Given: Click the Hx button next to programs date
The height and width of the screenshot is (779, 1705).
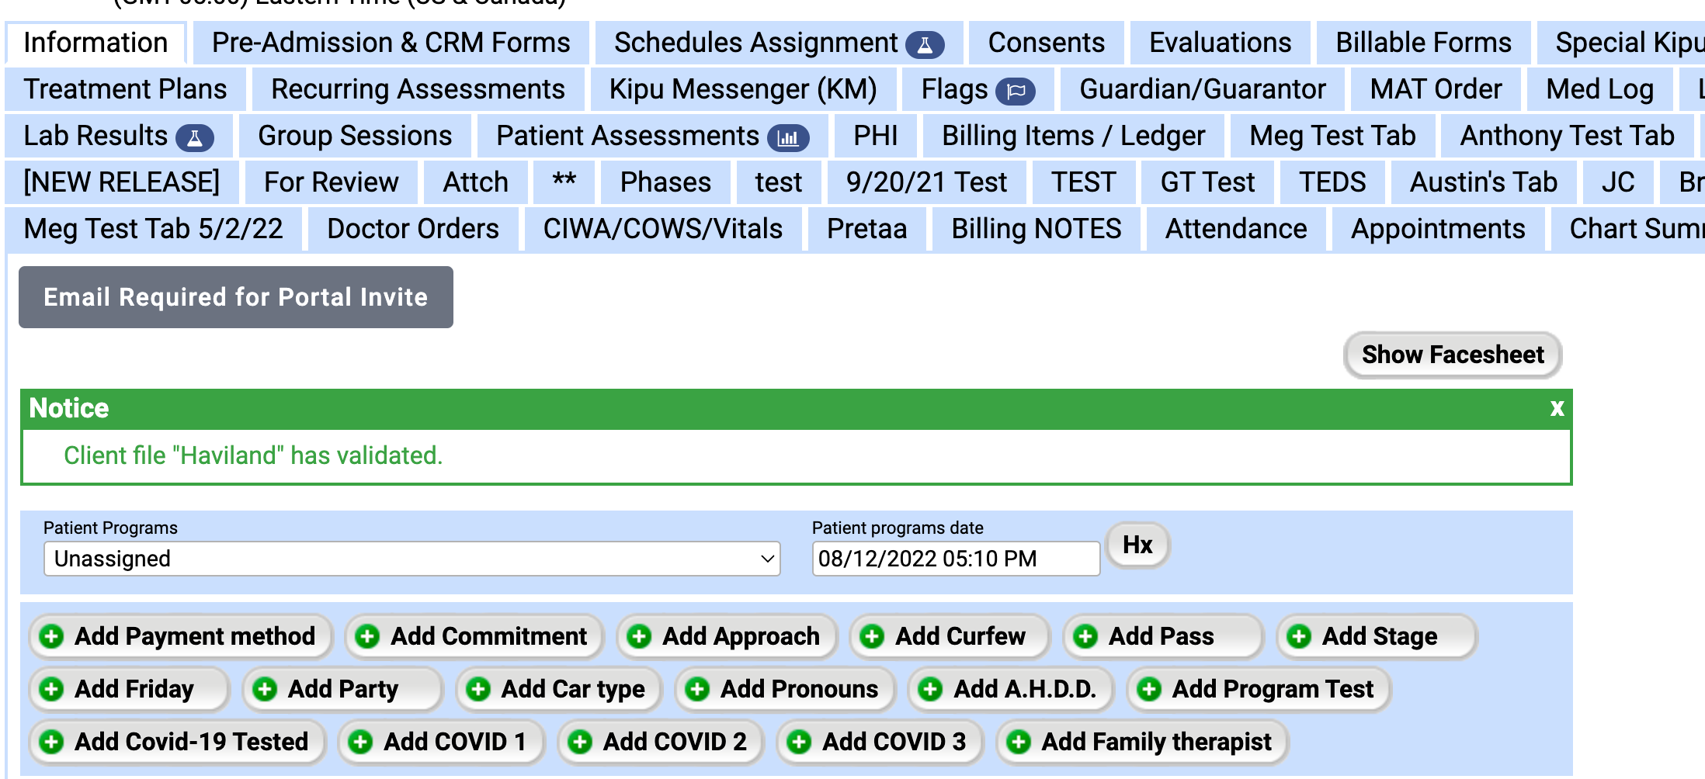Looking at the screenshot, I should click(1137, 545).
